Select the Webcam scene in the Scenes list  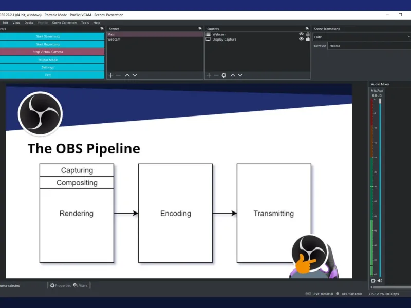coord(155,40)
